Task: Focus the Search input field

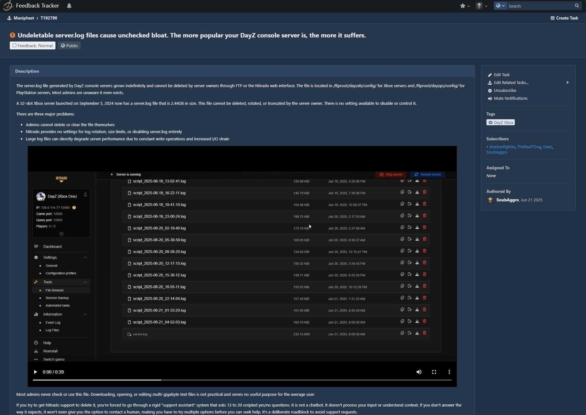Action: tap(541, 6)
